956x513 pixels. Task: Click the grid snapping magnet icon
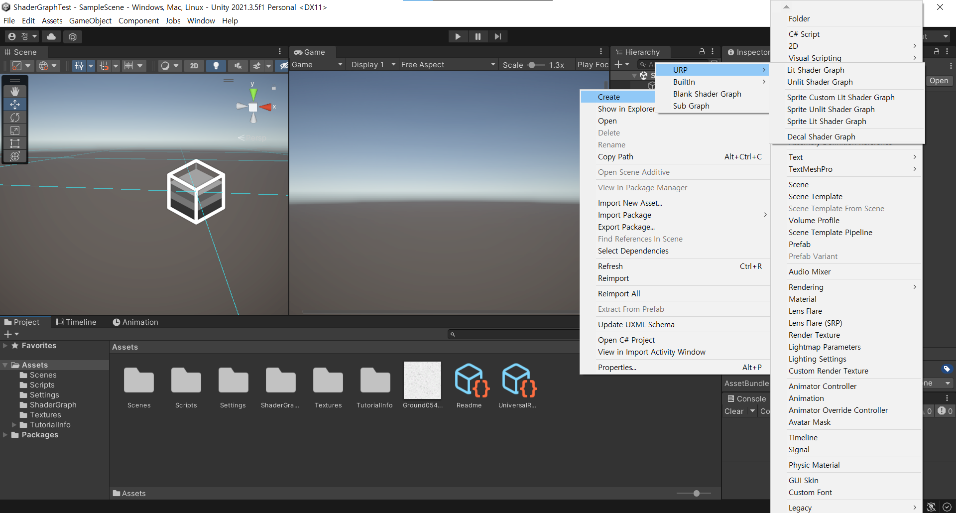104,65
